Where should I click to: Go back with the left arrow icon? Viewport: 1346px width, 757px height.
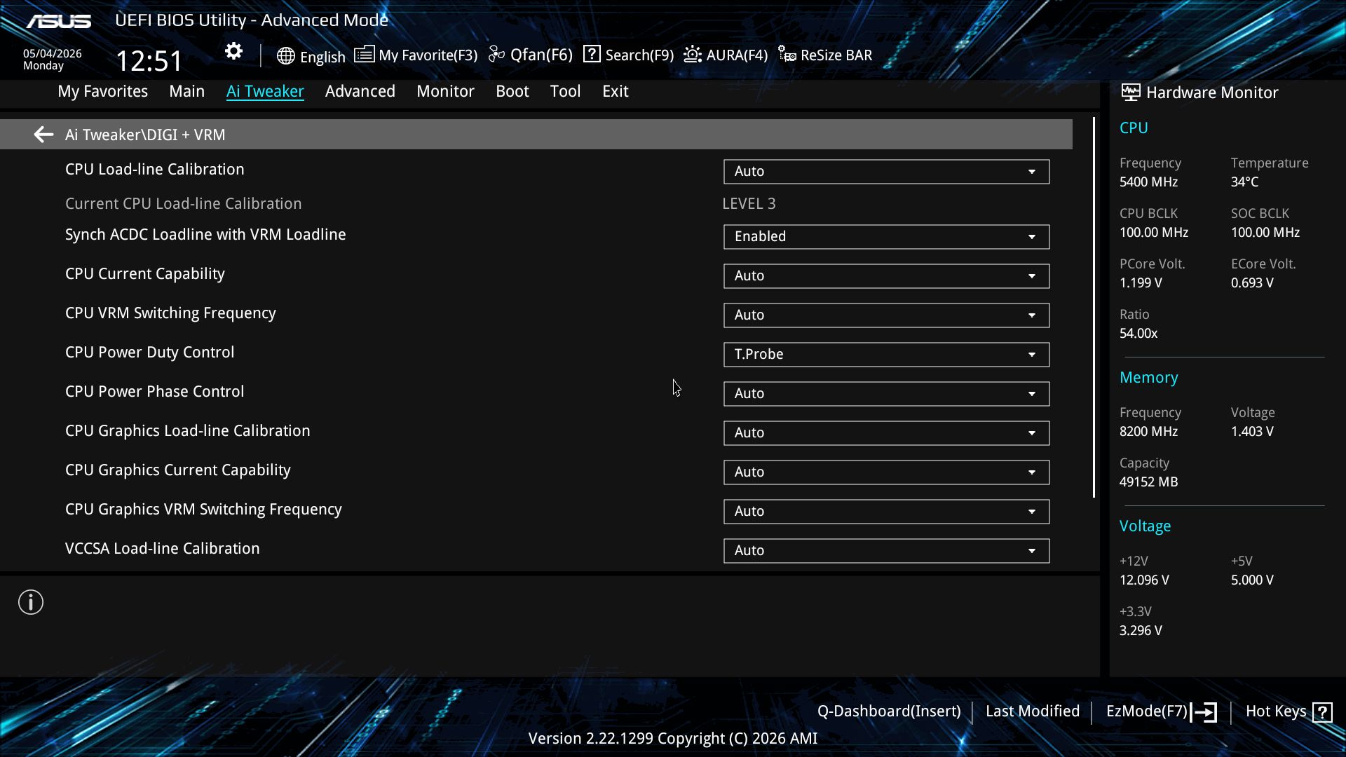pos(43,135)
